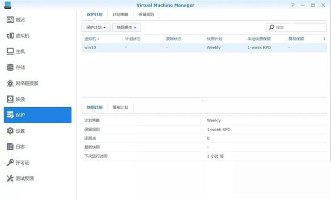Maximize the Virtual Machine Manager window
The height and width of the screenshot is (200, 331).
tap(313, 5)
